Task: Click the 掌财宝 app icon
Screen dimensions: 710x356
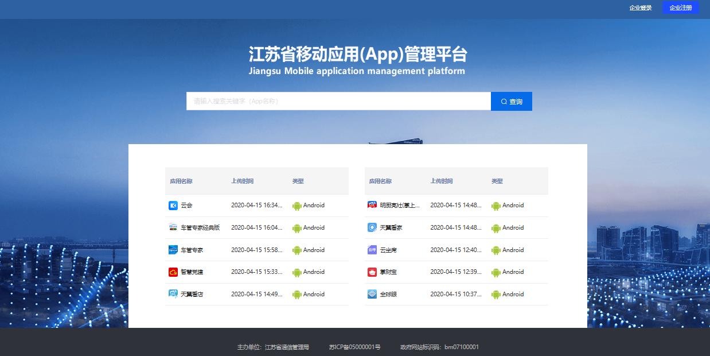Action: tap(371, 272)
